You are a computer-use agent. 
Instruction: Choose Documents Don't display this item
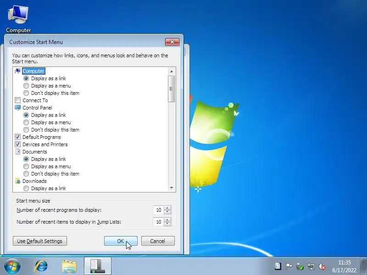26,174
